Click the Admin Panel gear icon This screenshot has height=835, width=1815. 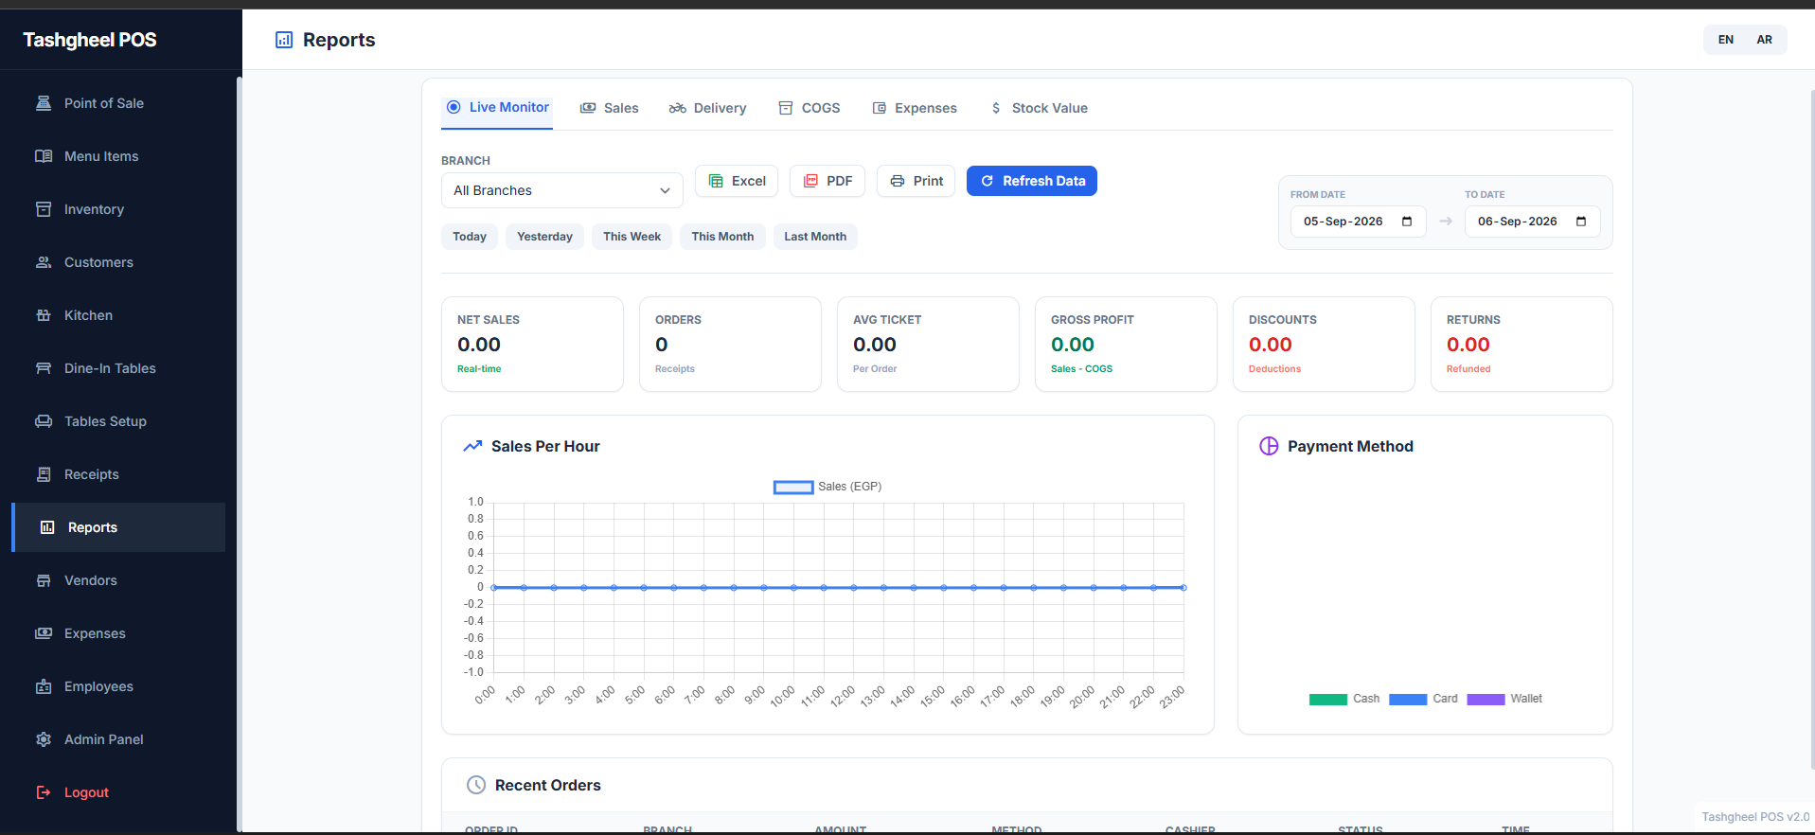44,739
